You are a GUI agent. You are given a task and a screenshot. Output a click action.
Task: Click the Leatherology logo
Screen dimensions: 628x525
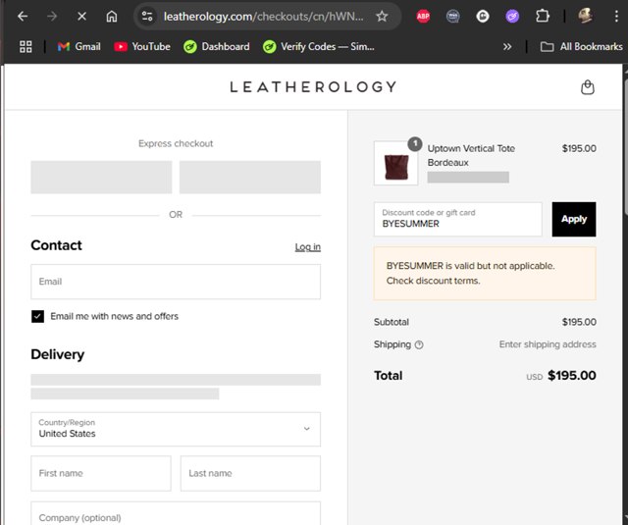pyautogui.click(x=313, y=87)
